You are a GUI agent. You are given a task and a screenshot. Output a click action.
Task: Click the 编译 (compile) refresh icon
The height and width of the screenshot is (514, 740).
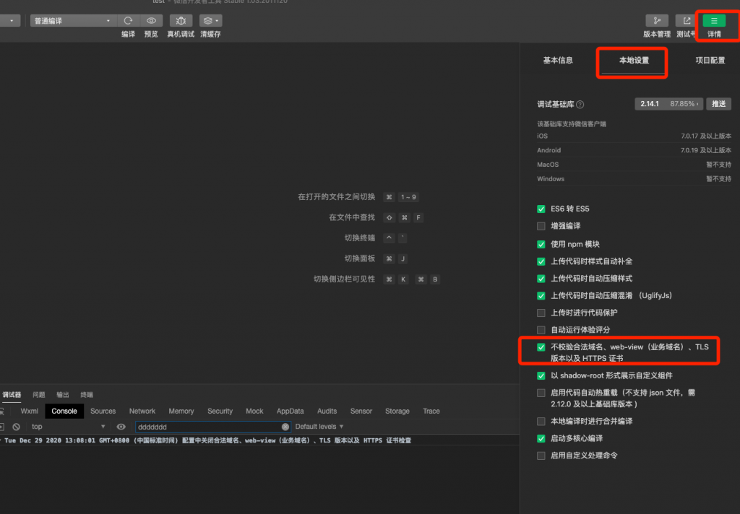(x=128, y=21)
